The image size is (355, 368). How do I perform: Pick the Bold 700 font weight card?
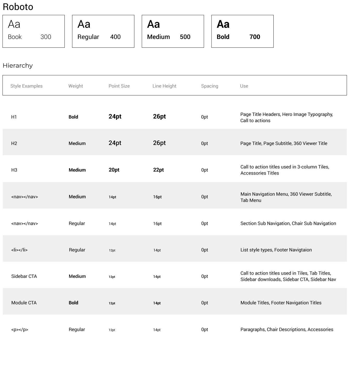coord(242,31)
